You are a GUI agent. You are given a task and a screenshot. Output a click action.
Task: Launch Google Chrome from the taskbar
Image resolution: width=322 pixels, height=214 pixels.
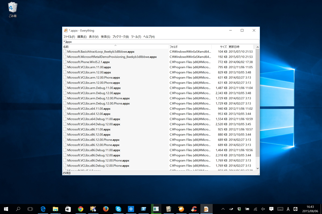tap(81, 209)
